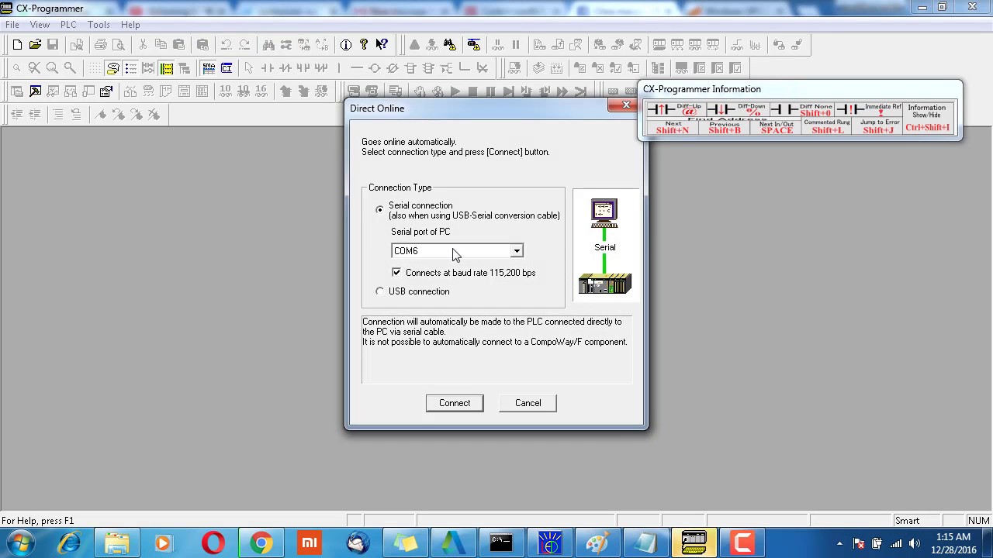Click the Find binoculars icon
The height and width of the screenshot is (558, 993).
point(268,45)
